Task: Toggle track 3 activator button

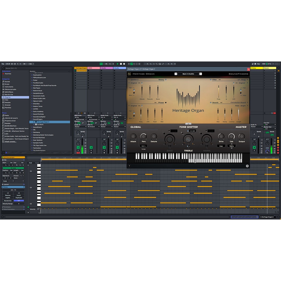Action: click(x=104, y=147)
